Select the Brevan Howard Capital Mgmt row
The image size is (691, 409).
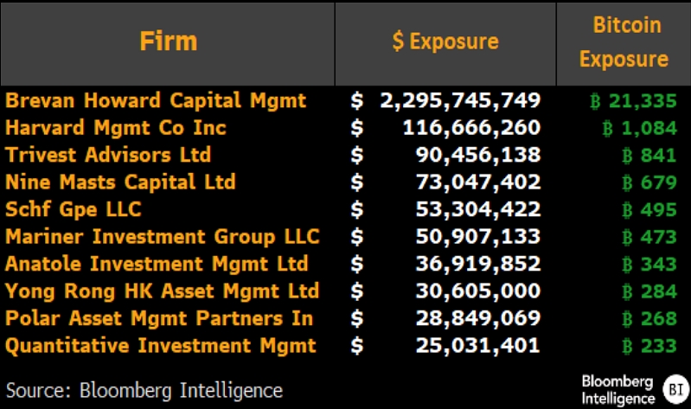156,100
